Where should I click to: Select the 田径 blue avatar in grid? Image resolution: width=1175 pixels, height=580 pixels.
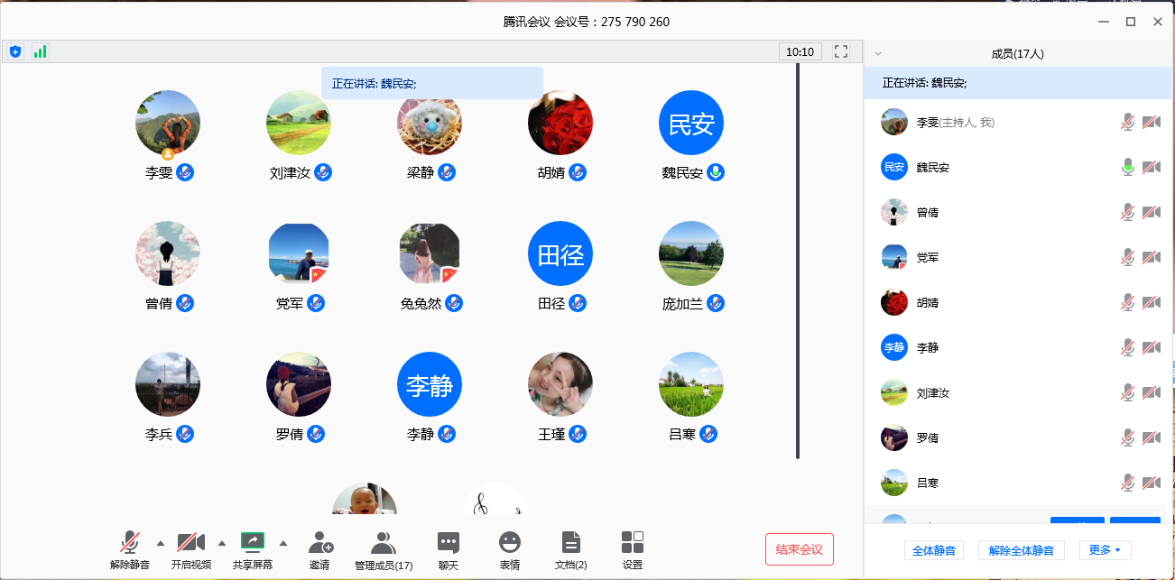tap(560, 253)
